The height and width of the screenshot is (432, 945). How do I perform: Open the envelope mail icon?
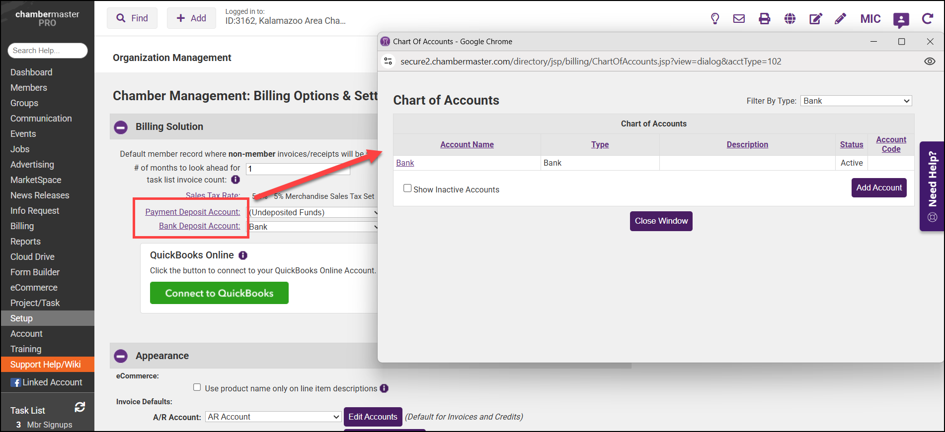pyautogui.click(x=739, y=19)
